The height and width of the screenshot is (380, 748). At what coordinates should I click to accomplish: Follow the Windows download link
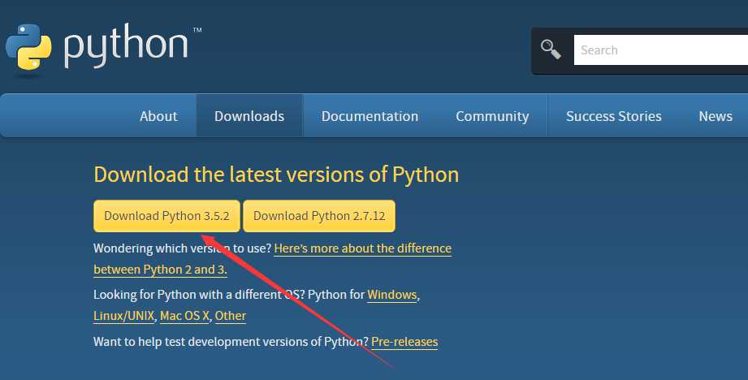click(391, 295)
